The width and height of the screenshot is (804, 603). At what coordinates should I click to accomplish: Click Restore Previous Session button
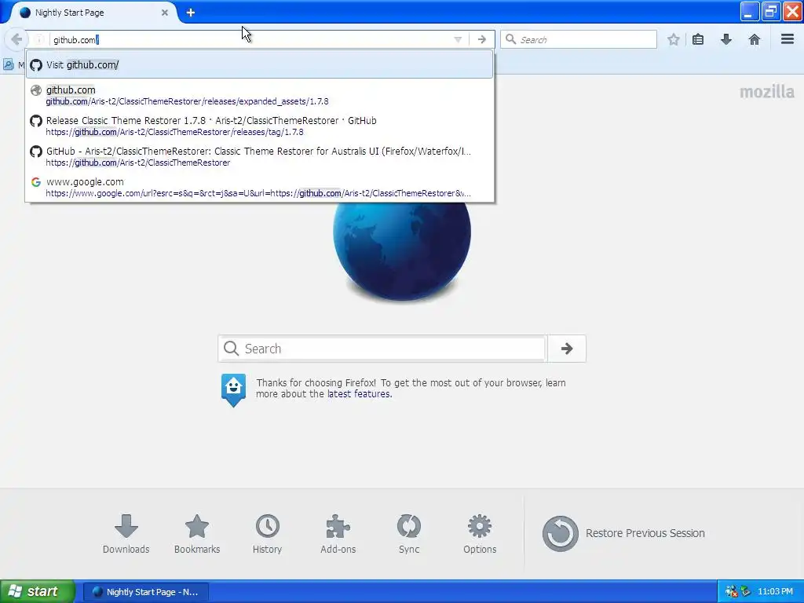[x=623, y=533]
